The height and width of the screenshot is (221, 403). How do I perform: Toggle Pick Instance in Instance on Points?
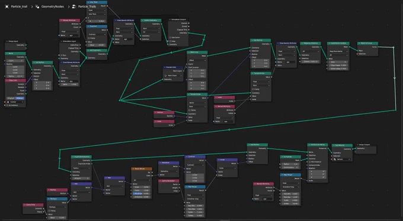tap(309, 162)
